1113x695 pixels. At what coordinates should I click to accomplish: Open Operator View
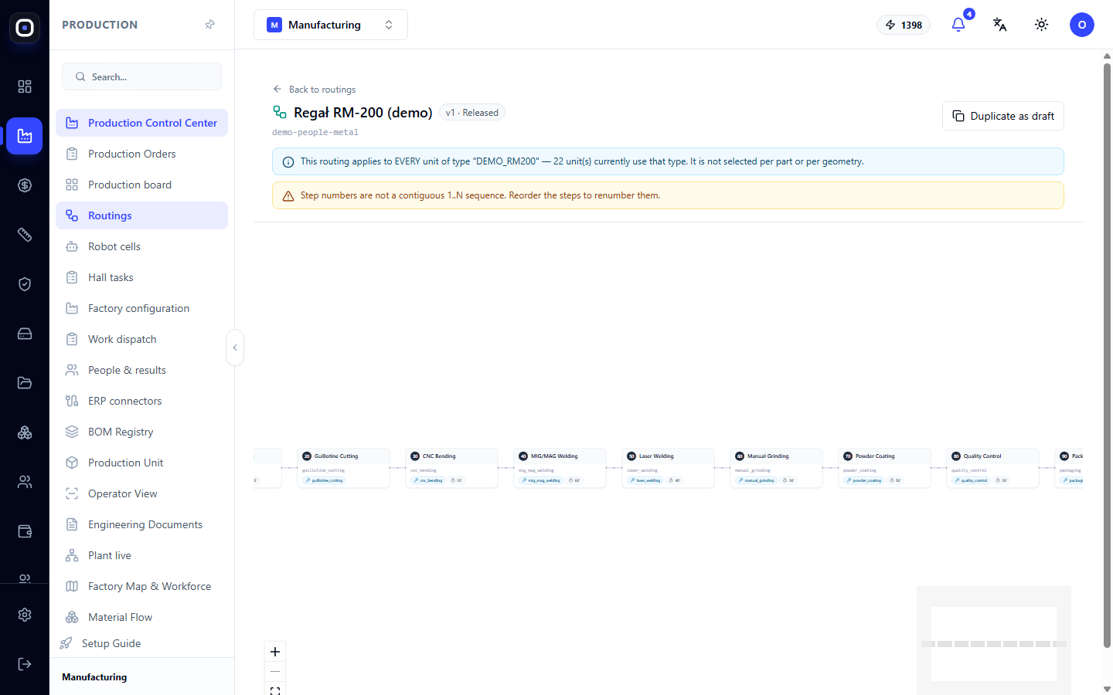(x=141, y=493)
